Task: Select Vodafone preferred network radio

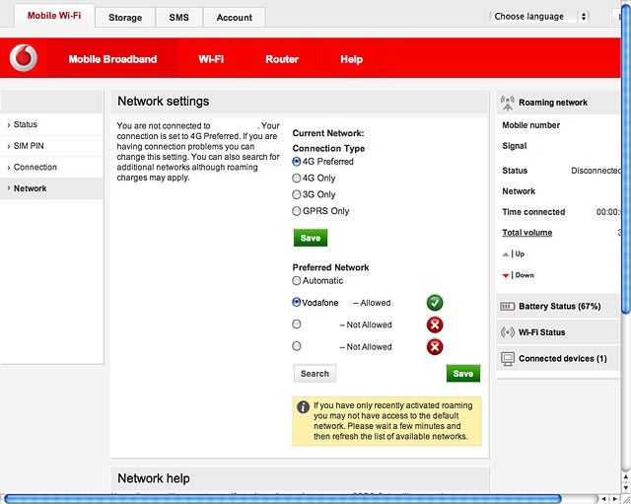Action: tap(297, 303)
